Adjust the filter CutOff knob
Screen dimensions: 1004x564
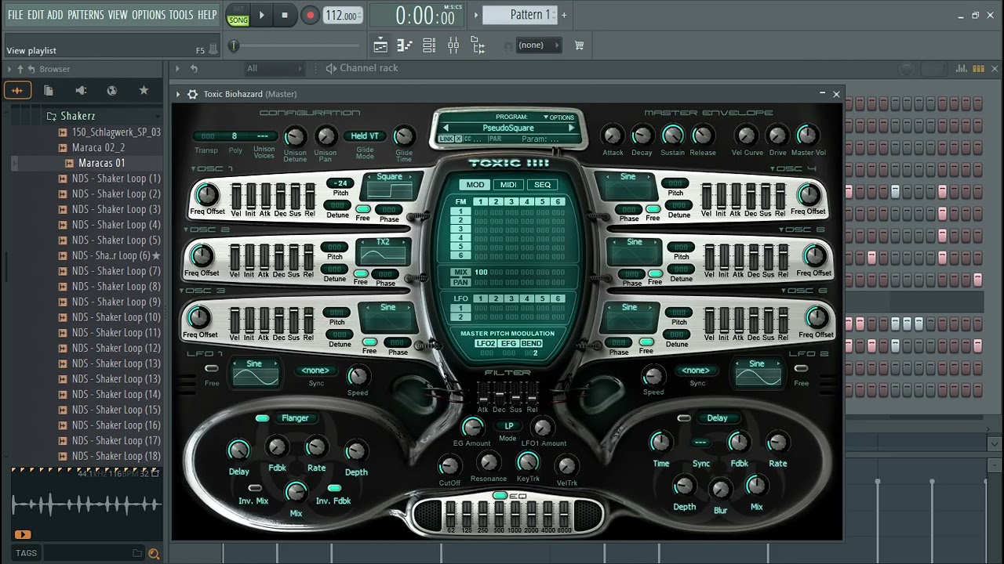coord(449,466)
